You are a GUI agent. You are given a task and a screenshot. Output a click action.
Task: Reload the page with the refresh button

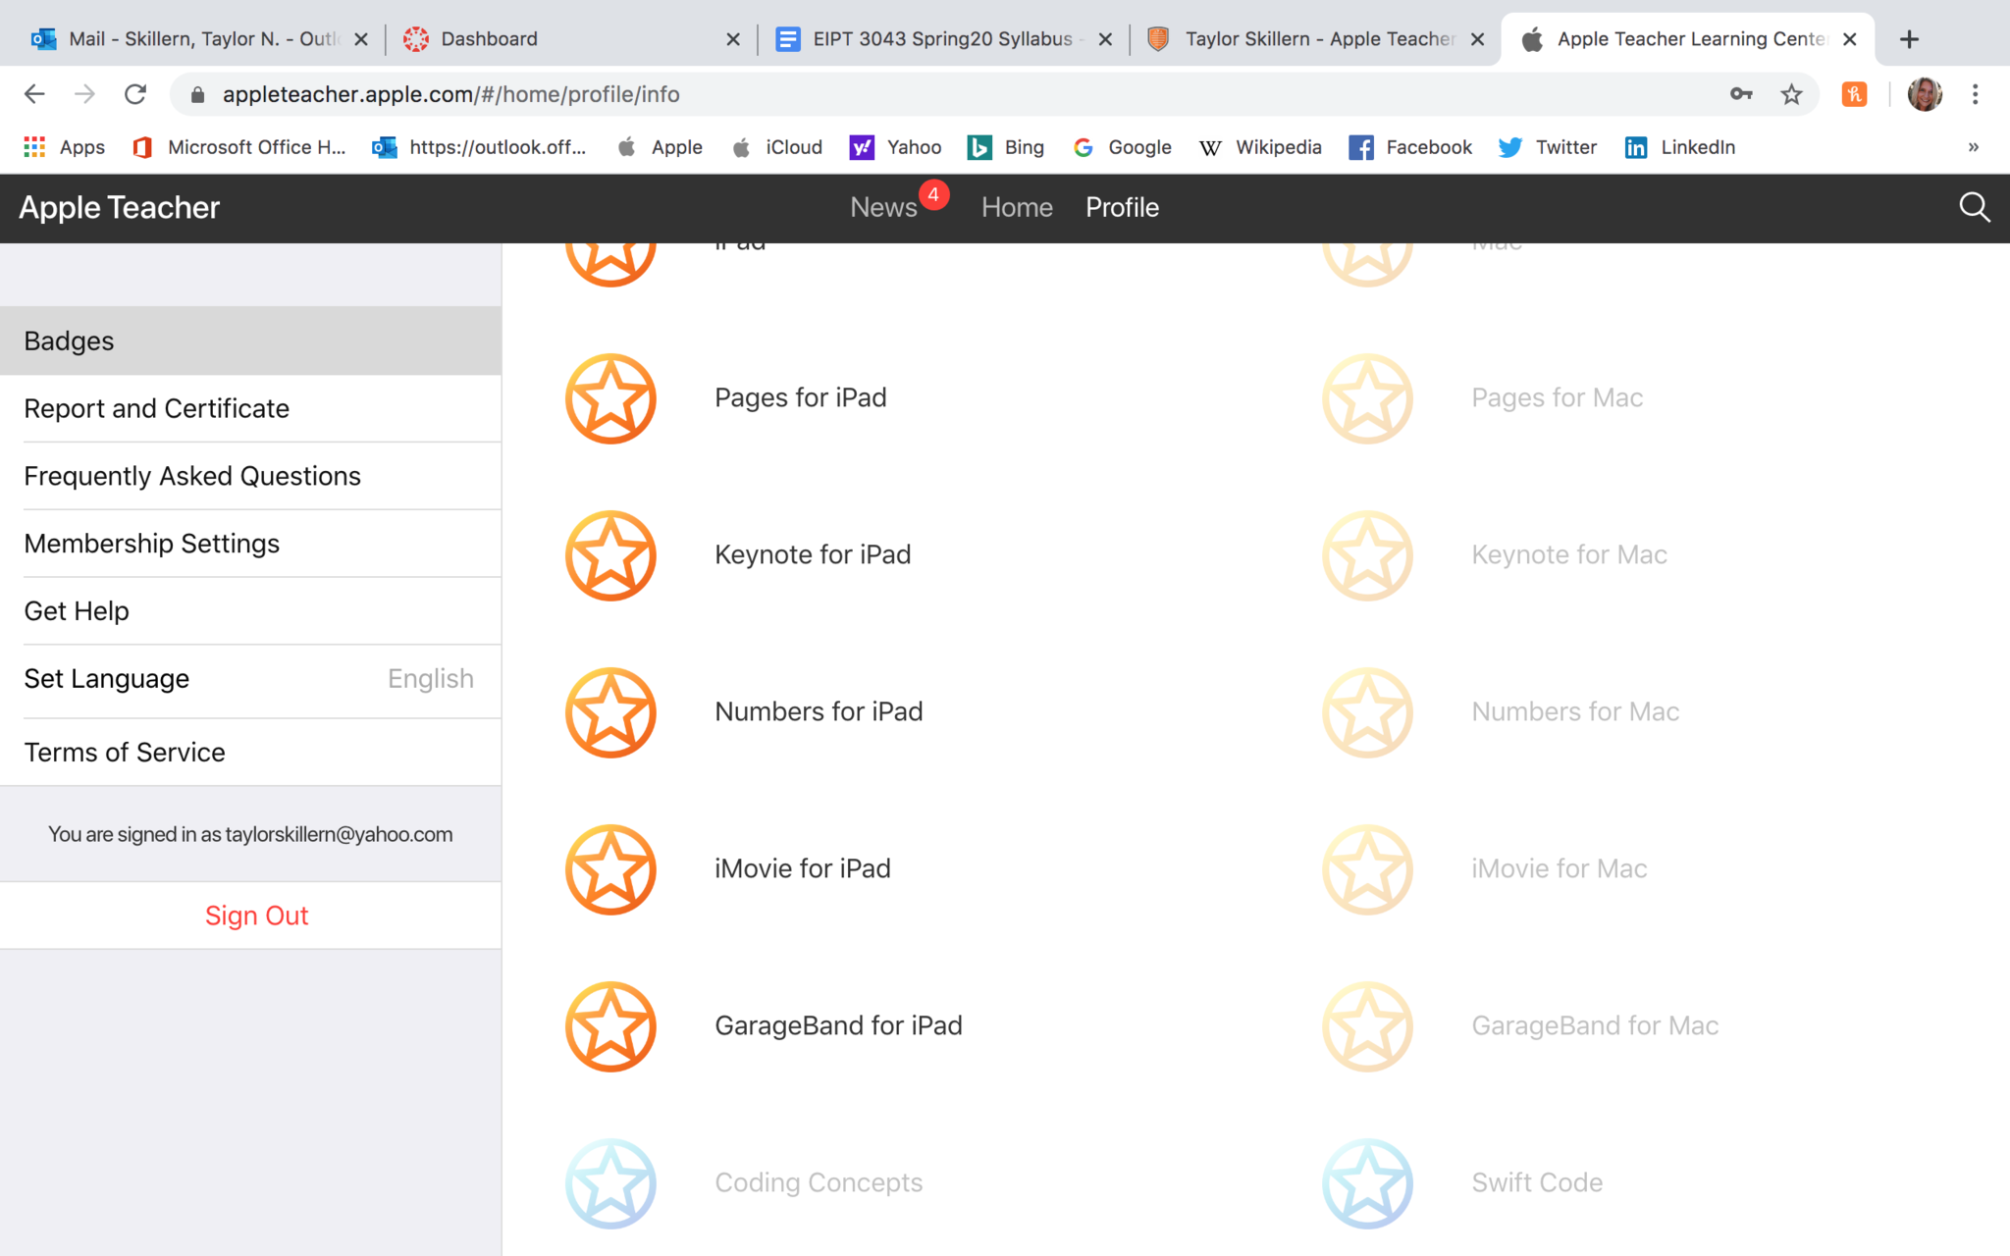pyautogui.click(x=135, y=94)
